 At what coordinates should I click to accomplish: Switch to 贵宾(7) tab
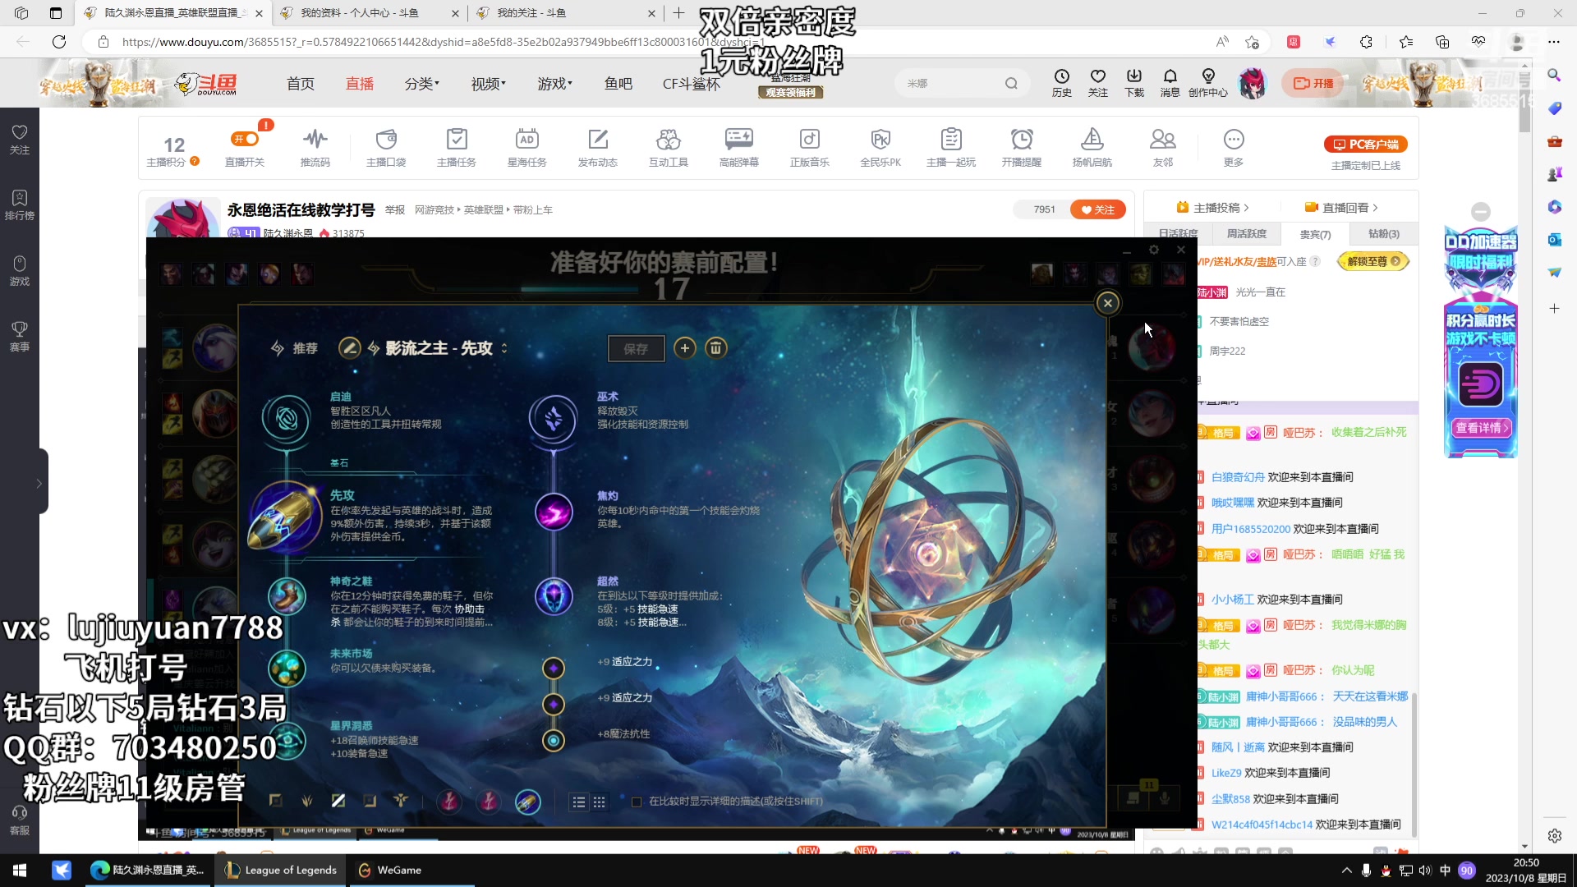[x=1315, y=234]
